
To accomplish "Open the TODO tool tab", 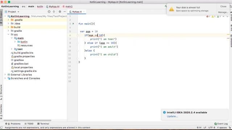I will coord(29,123).
